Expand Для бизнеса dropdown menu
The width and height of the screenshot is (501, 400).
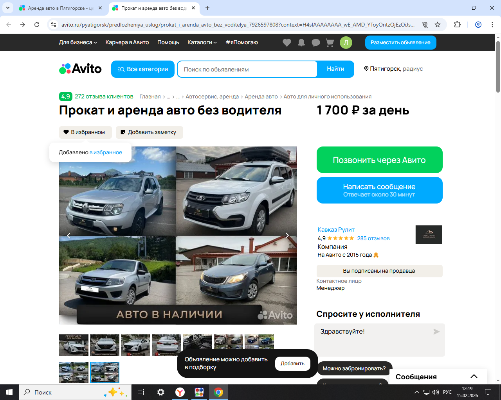pyautogui.click(x=78, y=43)
